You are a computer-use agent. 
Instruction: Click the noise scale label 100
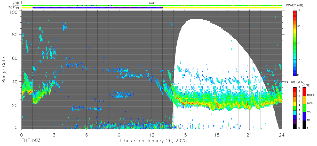[x=309, y=112]
